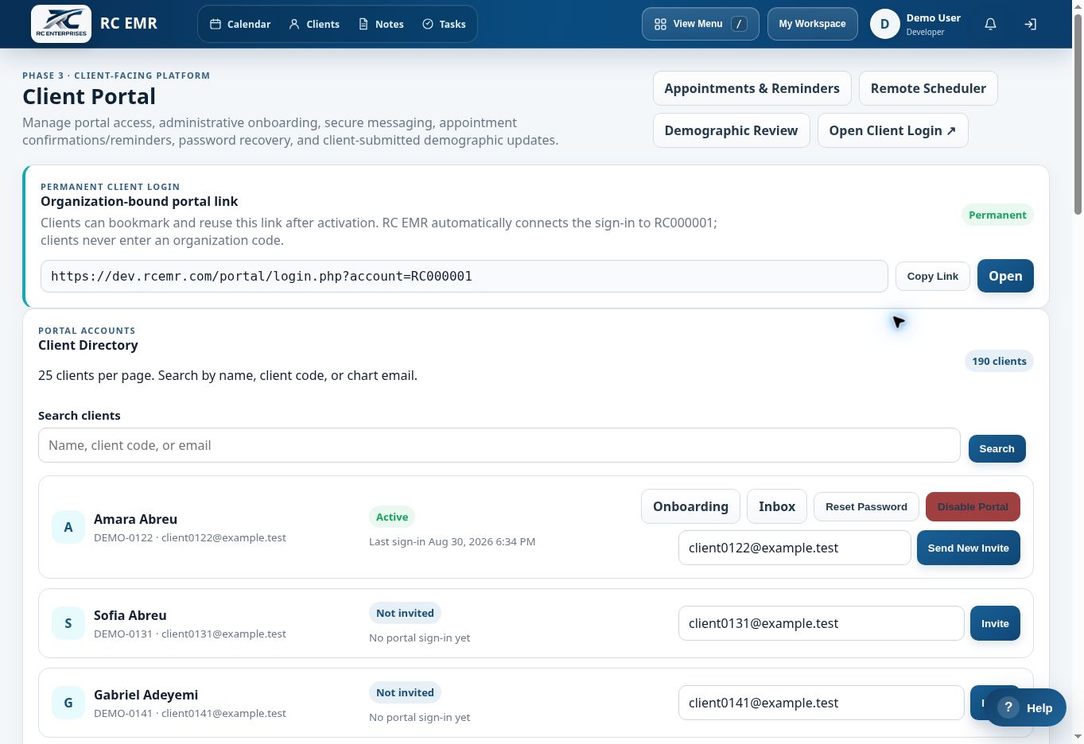Click the client0122@example.test email field
Image resolution: width=1084 pixels, height=744 pixels.
point(794,548)
